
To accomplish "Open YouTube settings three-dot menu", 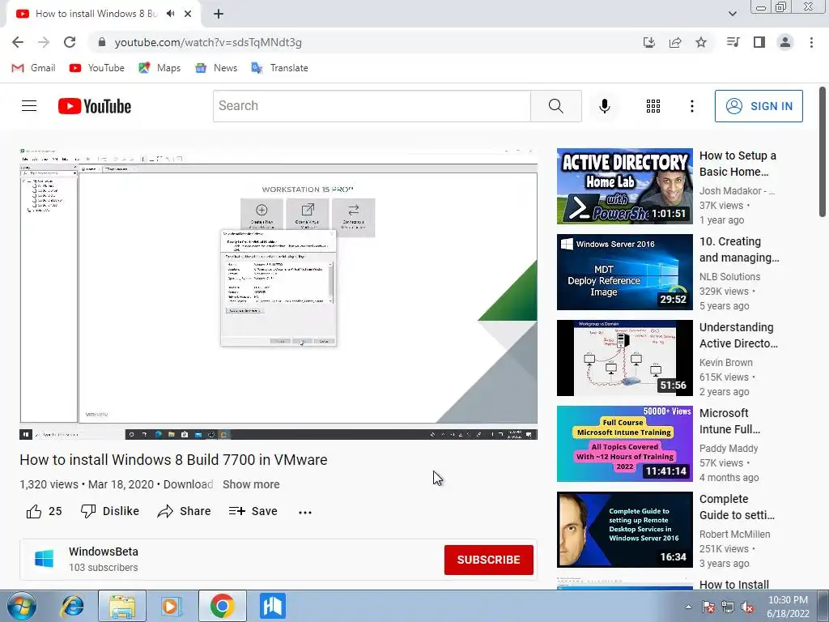I will (691, 106).
